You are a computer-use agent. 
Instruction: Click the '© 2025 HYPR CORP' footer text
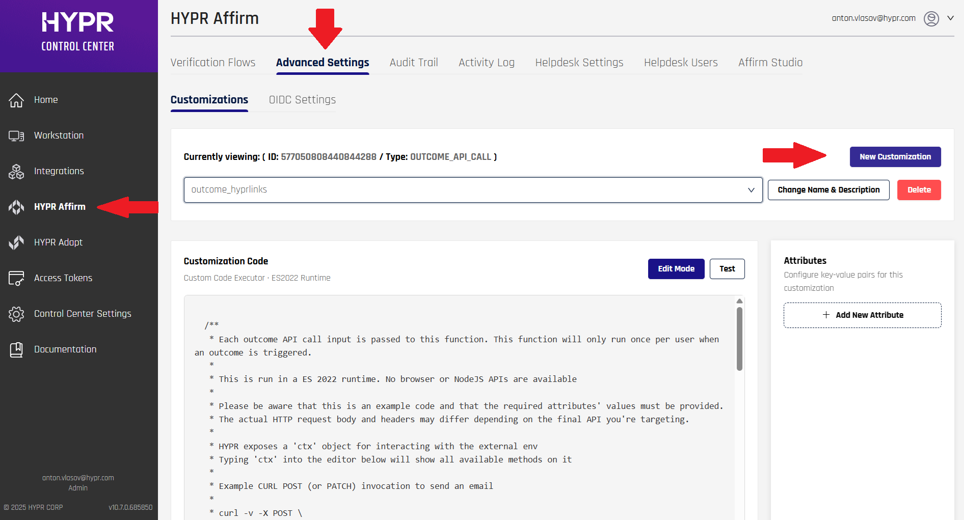(33, 507)
